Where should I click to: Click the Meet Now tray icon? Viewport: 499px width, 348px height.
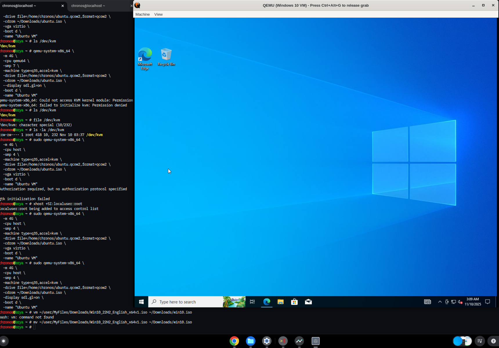447,302
